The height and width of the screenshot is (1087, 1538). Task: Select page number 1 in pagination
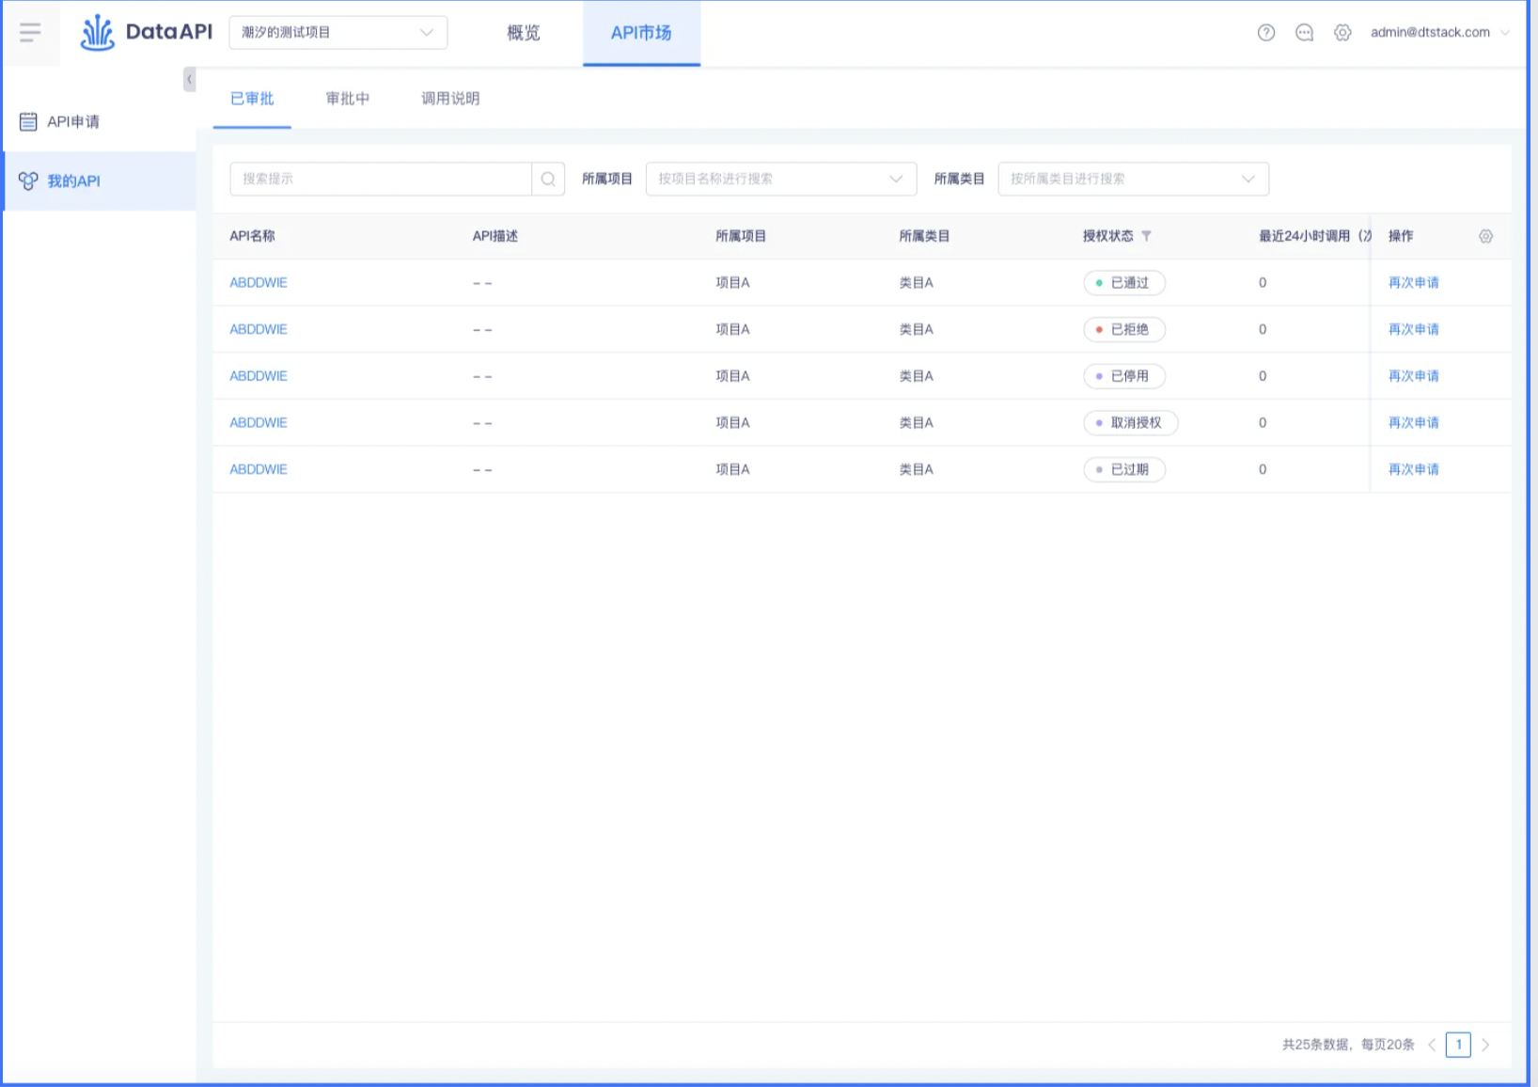(1458, 1045)
